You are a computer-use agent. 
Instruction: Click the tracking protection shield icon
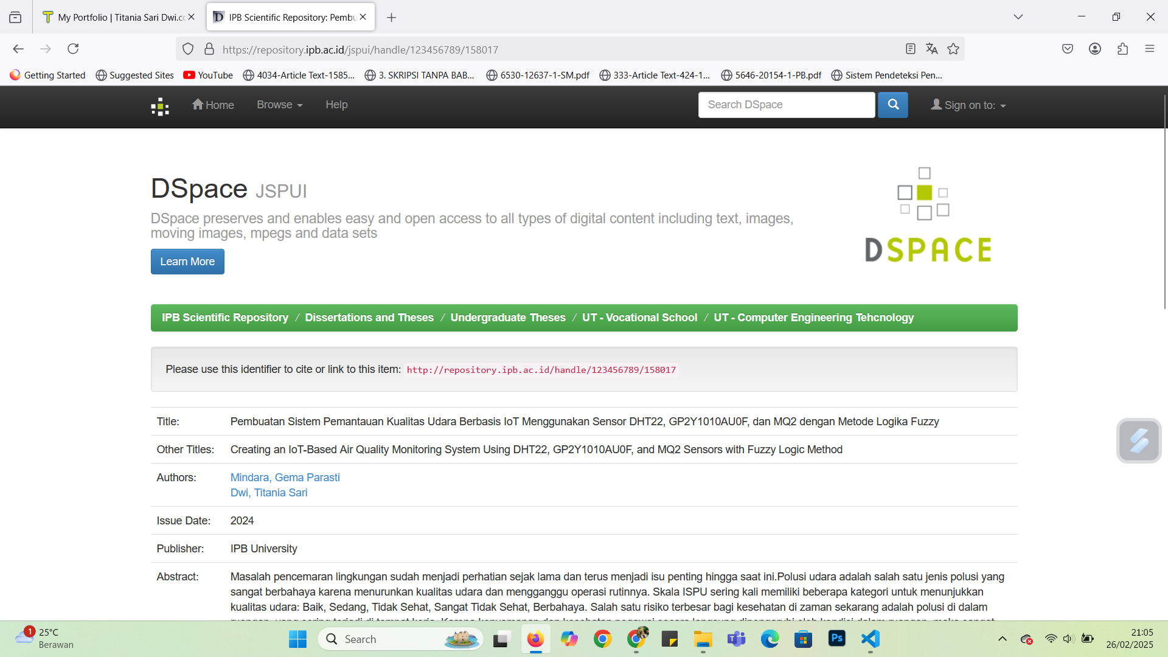tap(188, 49)
